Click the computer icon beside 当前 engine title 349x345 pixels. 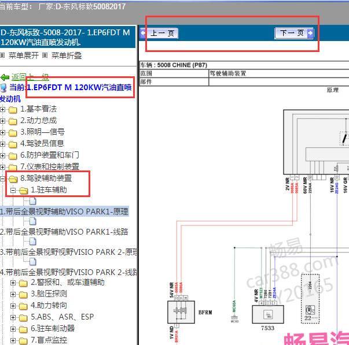coord(3,88)
